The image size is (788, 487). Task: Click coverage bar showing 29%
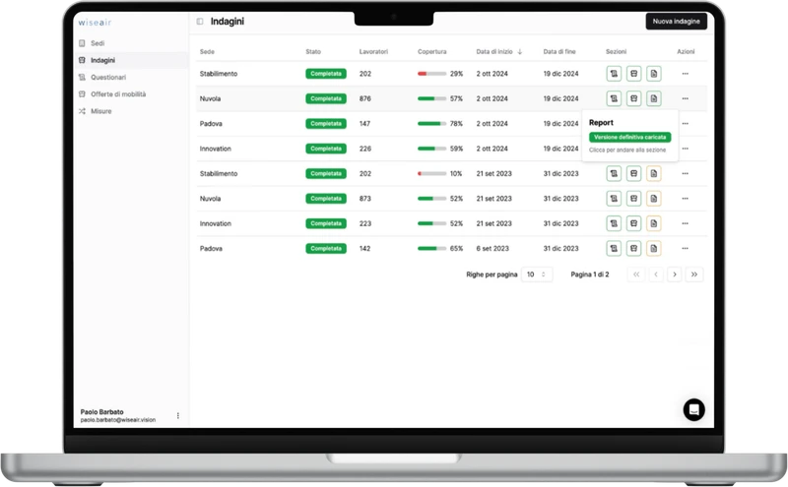tap(431, 74)
